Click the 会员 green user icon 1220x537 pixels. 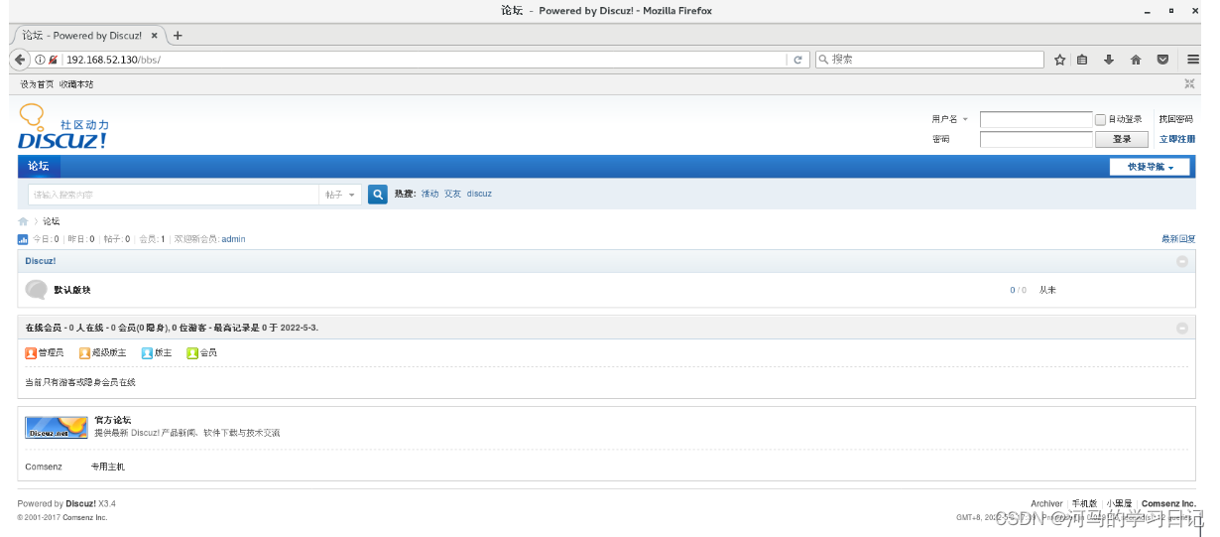point(192,352)
